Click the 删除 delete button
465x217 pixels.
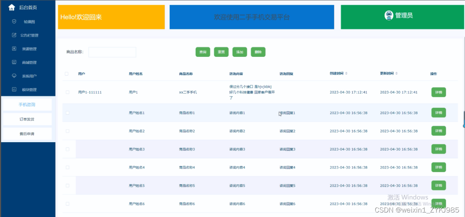point(258,52)
